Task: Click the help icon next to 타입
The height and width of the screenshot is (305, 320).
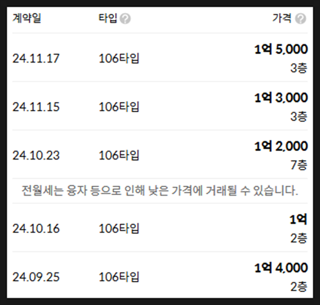Action: point(125,19)
